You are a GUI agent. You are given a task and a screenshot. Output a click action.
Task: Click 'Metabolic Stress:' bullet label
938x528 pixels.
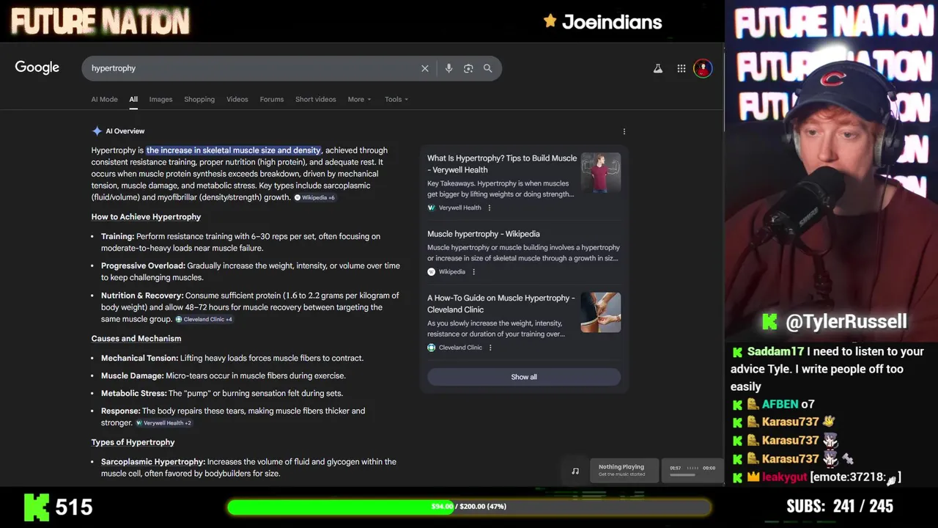[133, 393]
